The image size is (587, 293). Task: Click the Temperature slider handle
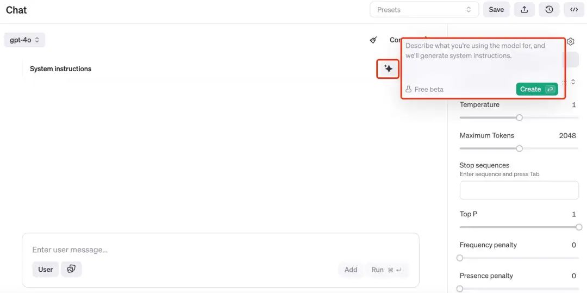pyautogui.click(x=519, y=117)
